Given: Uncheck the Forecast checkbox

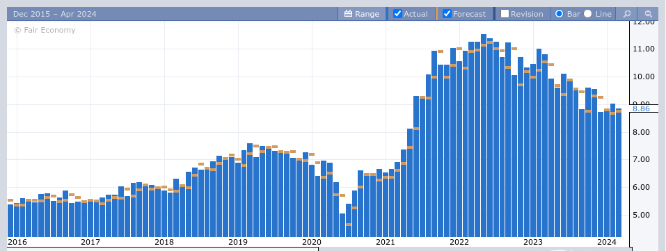Looking at the screenshot, I should [447, 14].
